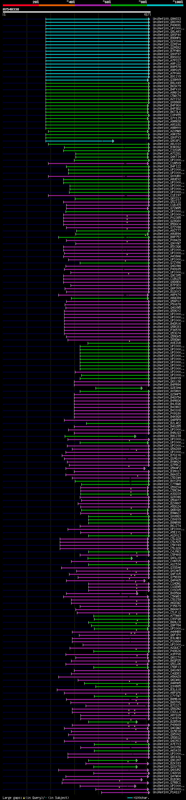
Task: Select the UniRef100_Q9C6F1 hit label
Action: point(167,141)
